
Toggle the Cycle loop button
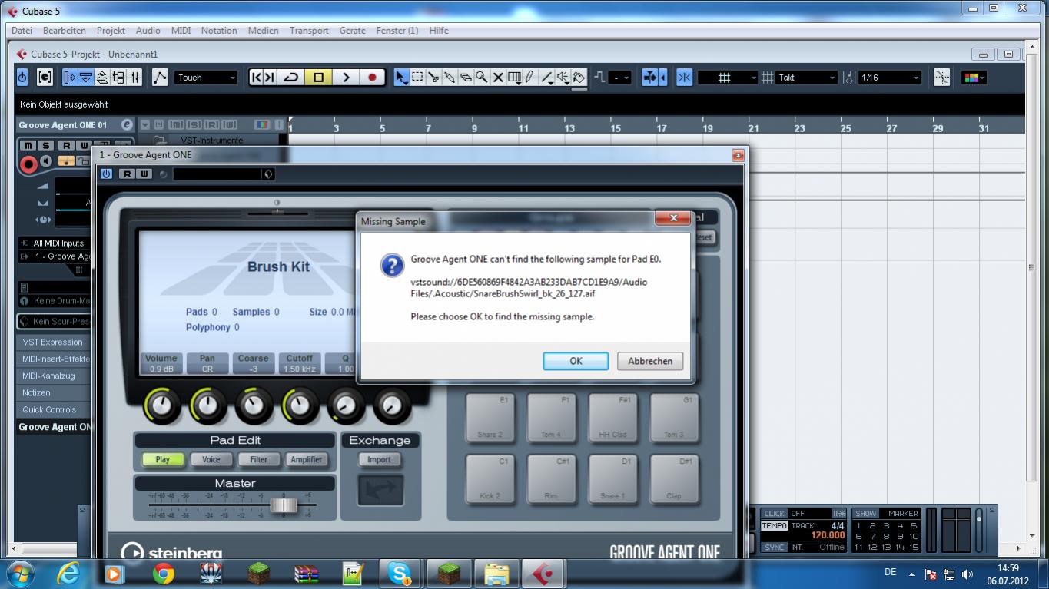[x=291, y=78]
